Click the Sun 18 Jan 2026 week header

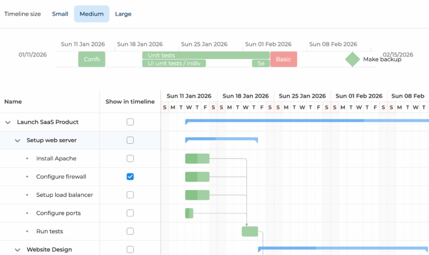click(x=245, y=96)
